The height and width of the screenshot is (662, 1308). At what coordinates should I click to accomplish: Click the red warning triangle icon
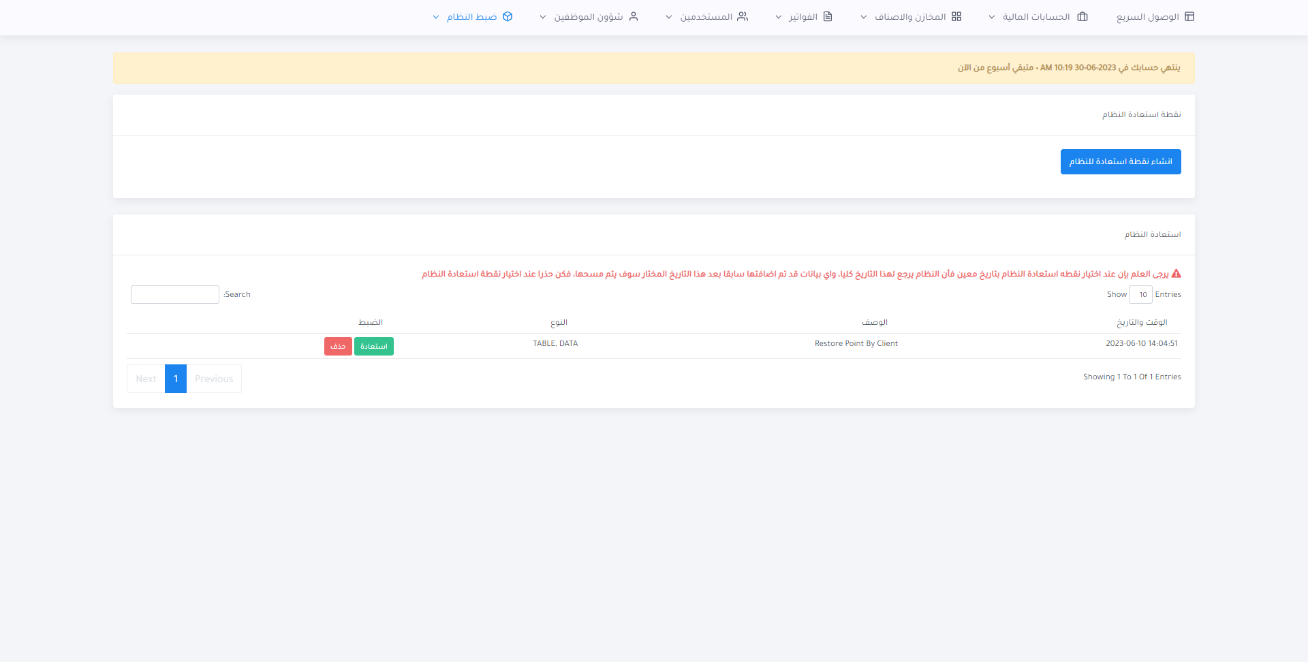click(x=1176, y=274)
